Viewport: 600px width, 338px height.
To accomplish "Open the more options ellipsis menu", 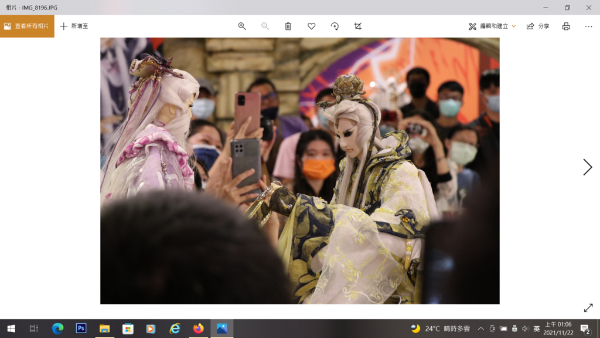I will pyautogui.click(x=588, y=26).
